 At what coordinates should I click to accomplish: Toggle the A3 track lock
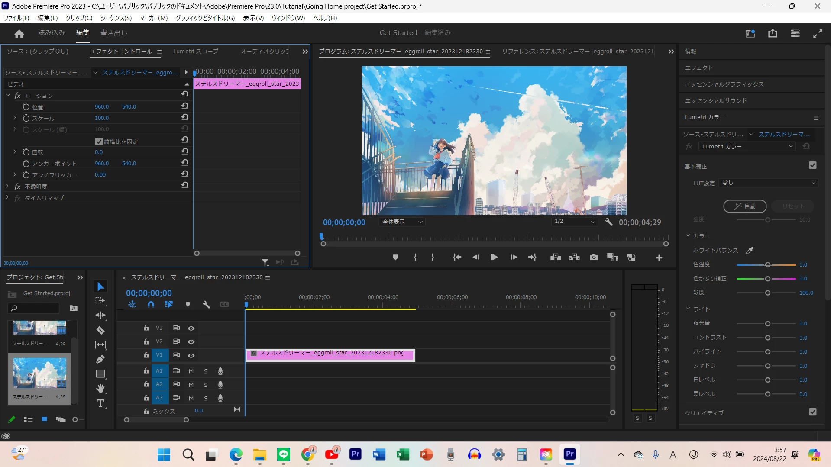(x=146, y=398)
